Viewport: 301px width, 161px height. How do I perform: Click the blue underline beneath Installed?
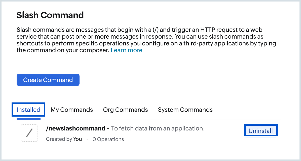point(28,119)
